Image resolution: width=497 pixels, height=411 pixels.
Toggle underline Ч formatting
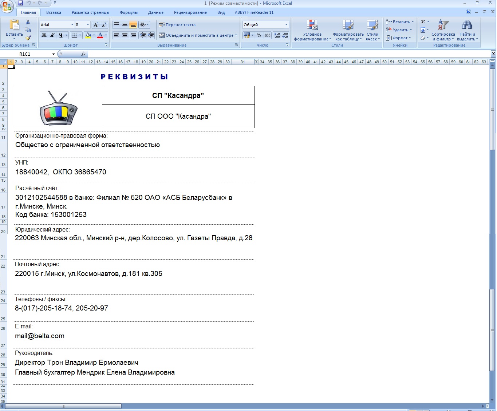pyautogui.click(x=61, y=35)
